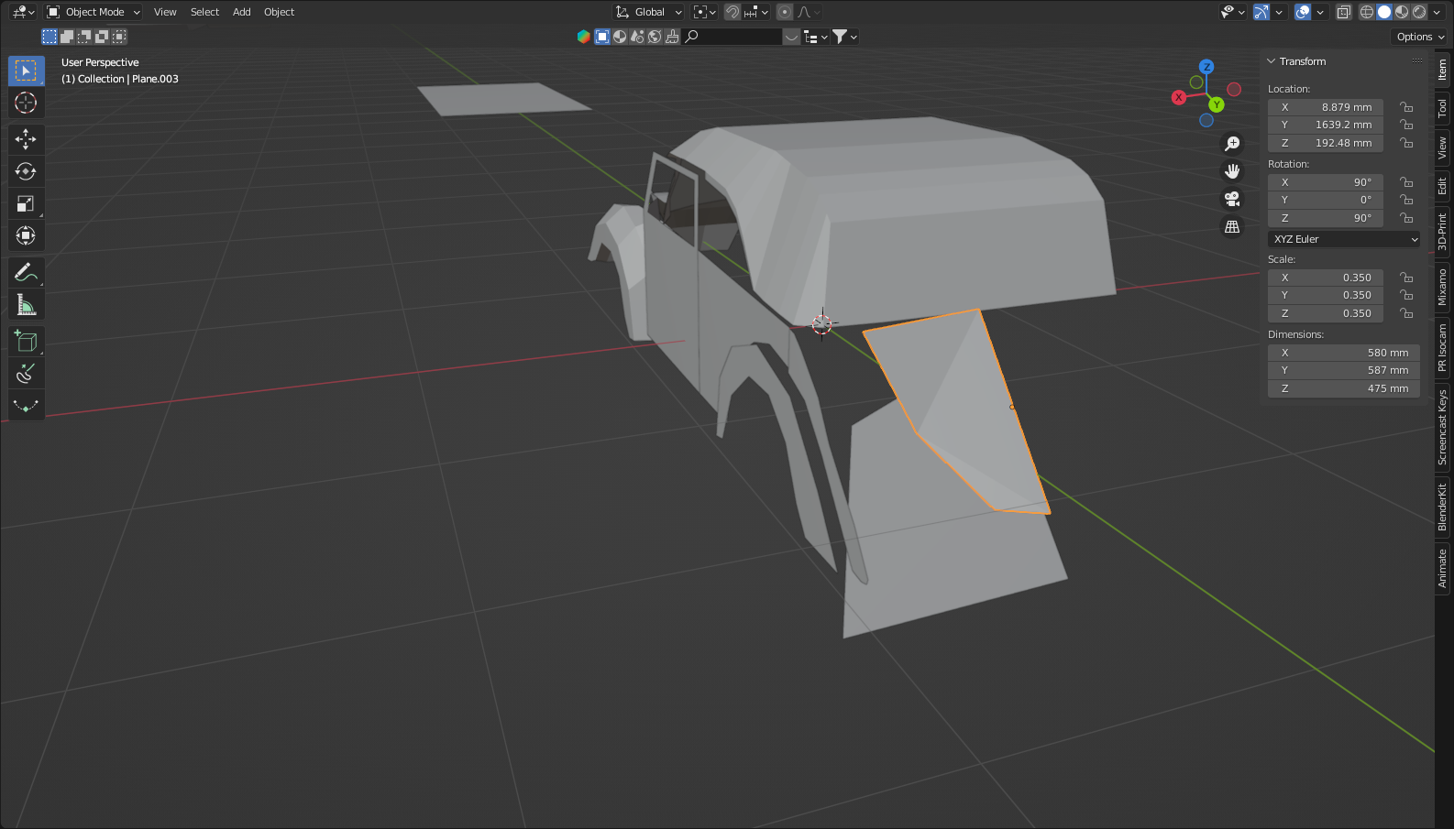Click the Z axis on navigation gizmo
Viewport: 1454px width, 829px height.
pyautogui.click(x=1206, y=67)
